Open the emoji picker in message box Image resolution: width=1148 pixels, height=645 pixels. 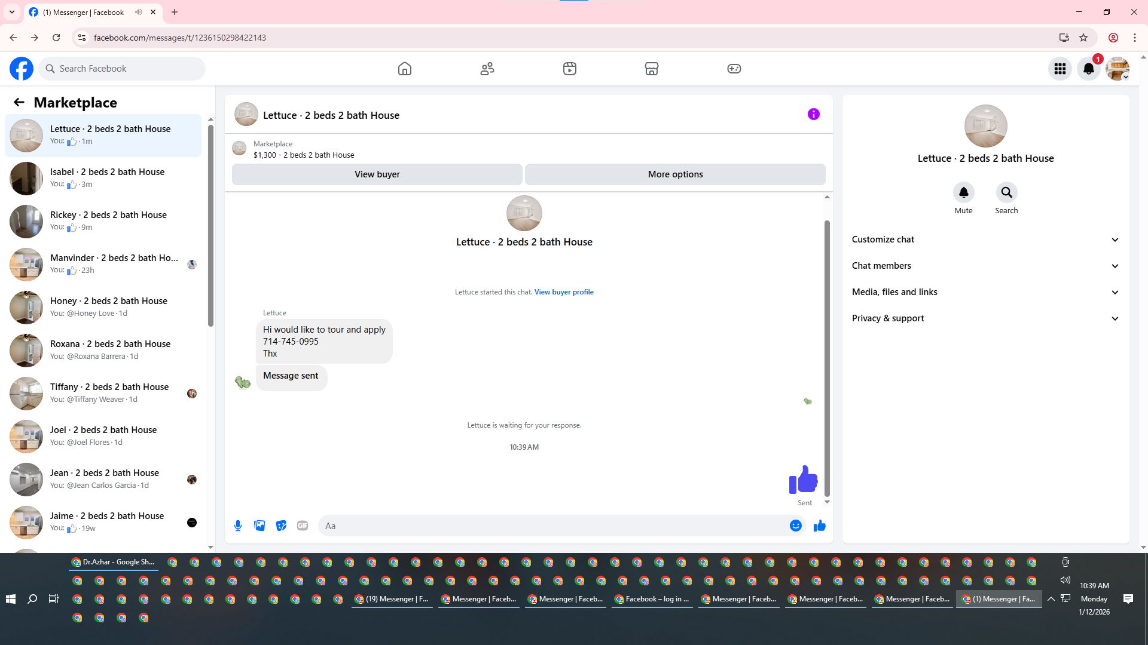[x=795, y=526]
